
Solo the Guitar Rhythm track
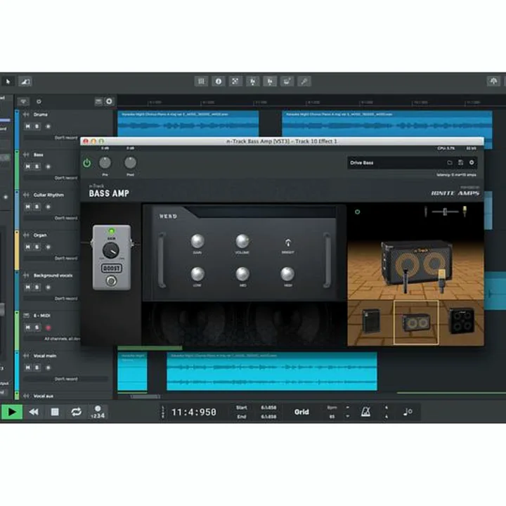(37, 207)
